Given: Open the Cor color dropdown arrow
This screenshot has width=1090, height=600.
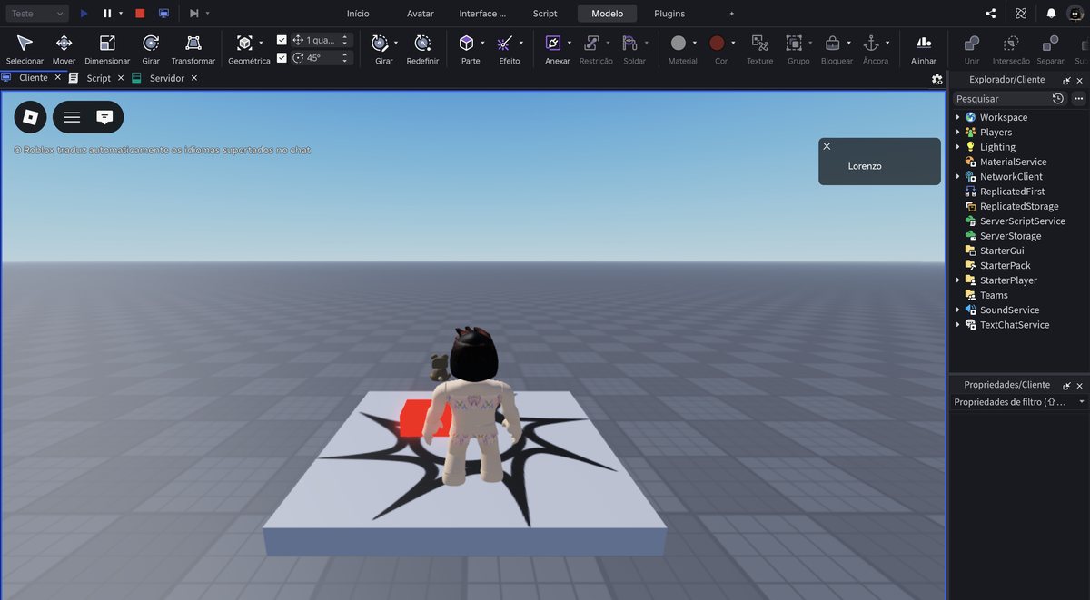Looking at the screenshot, I should (733, 43).
